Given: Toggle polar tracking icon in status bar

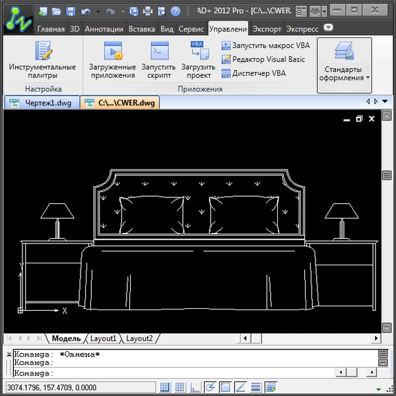Looking at the screenshot, I should tap(211, 387).
